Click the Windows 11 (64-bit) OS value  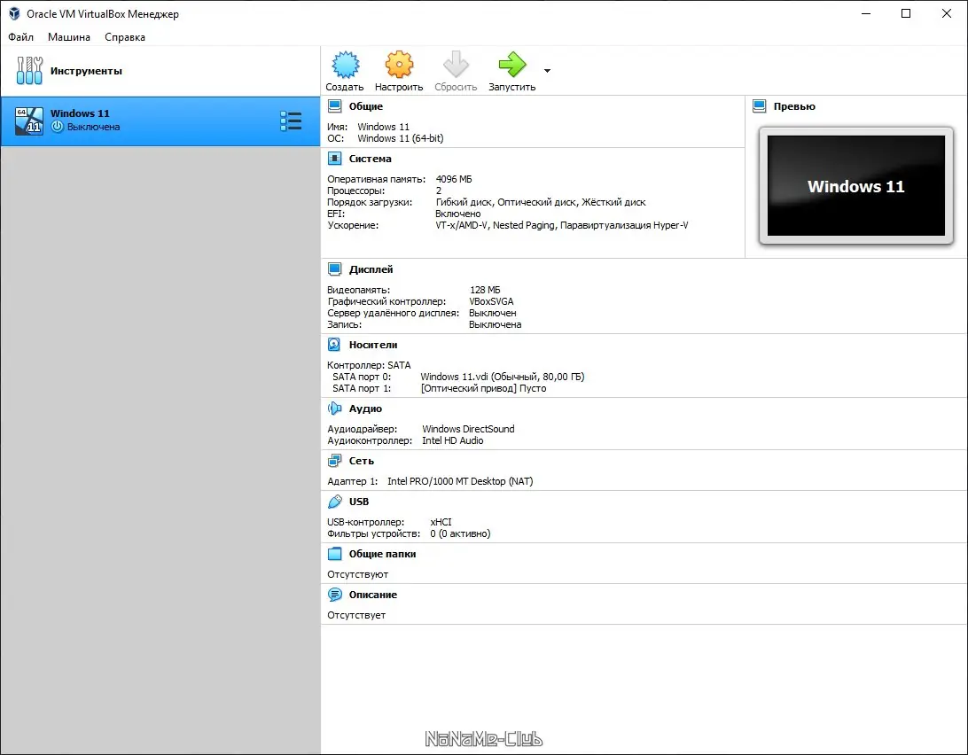[x=400, y=138]
